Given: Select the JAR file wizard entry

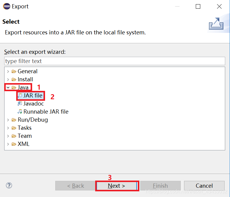Looking at the screenshot, I should pyautogui.click(x=33, y=95).
